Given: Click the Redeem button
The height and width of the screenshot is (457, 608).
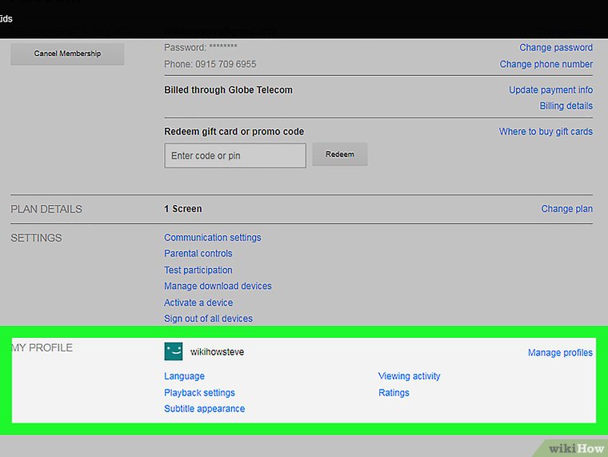Looking at the screenshot, I should 340,154.
